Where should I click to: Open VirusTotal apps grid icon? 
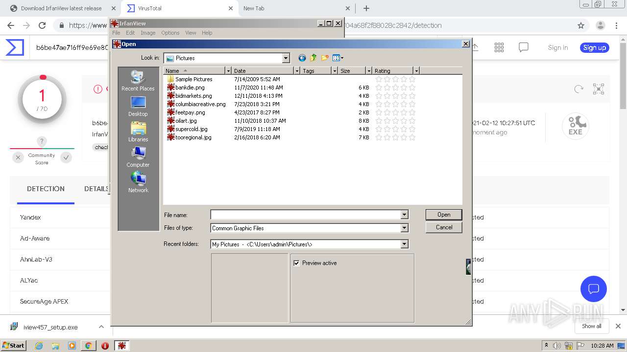pos(499,47)
